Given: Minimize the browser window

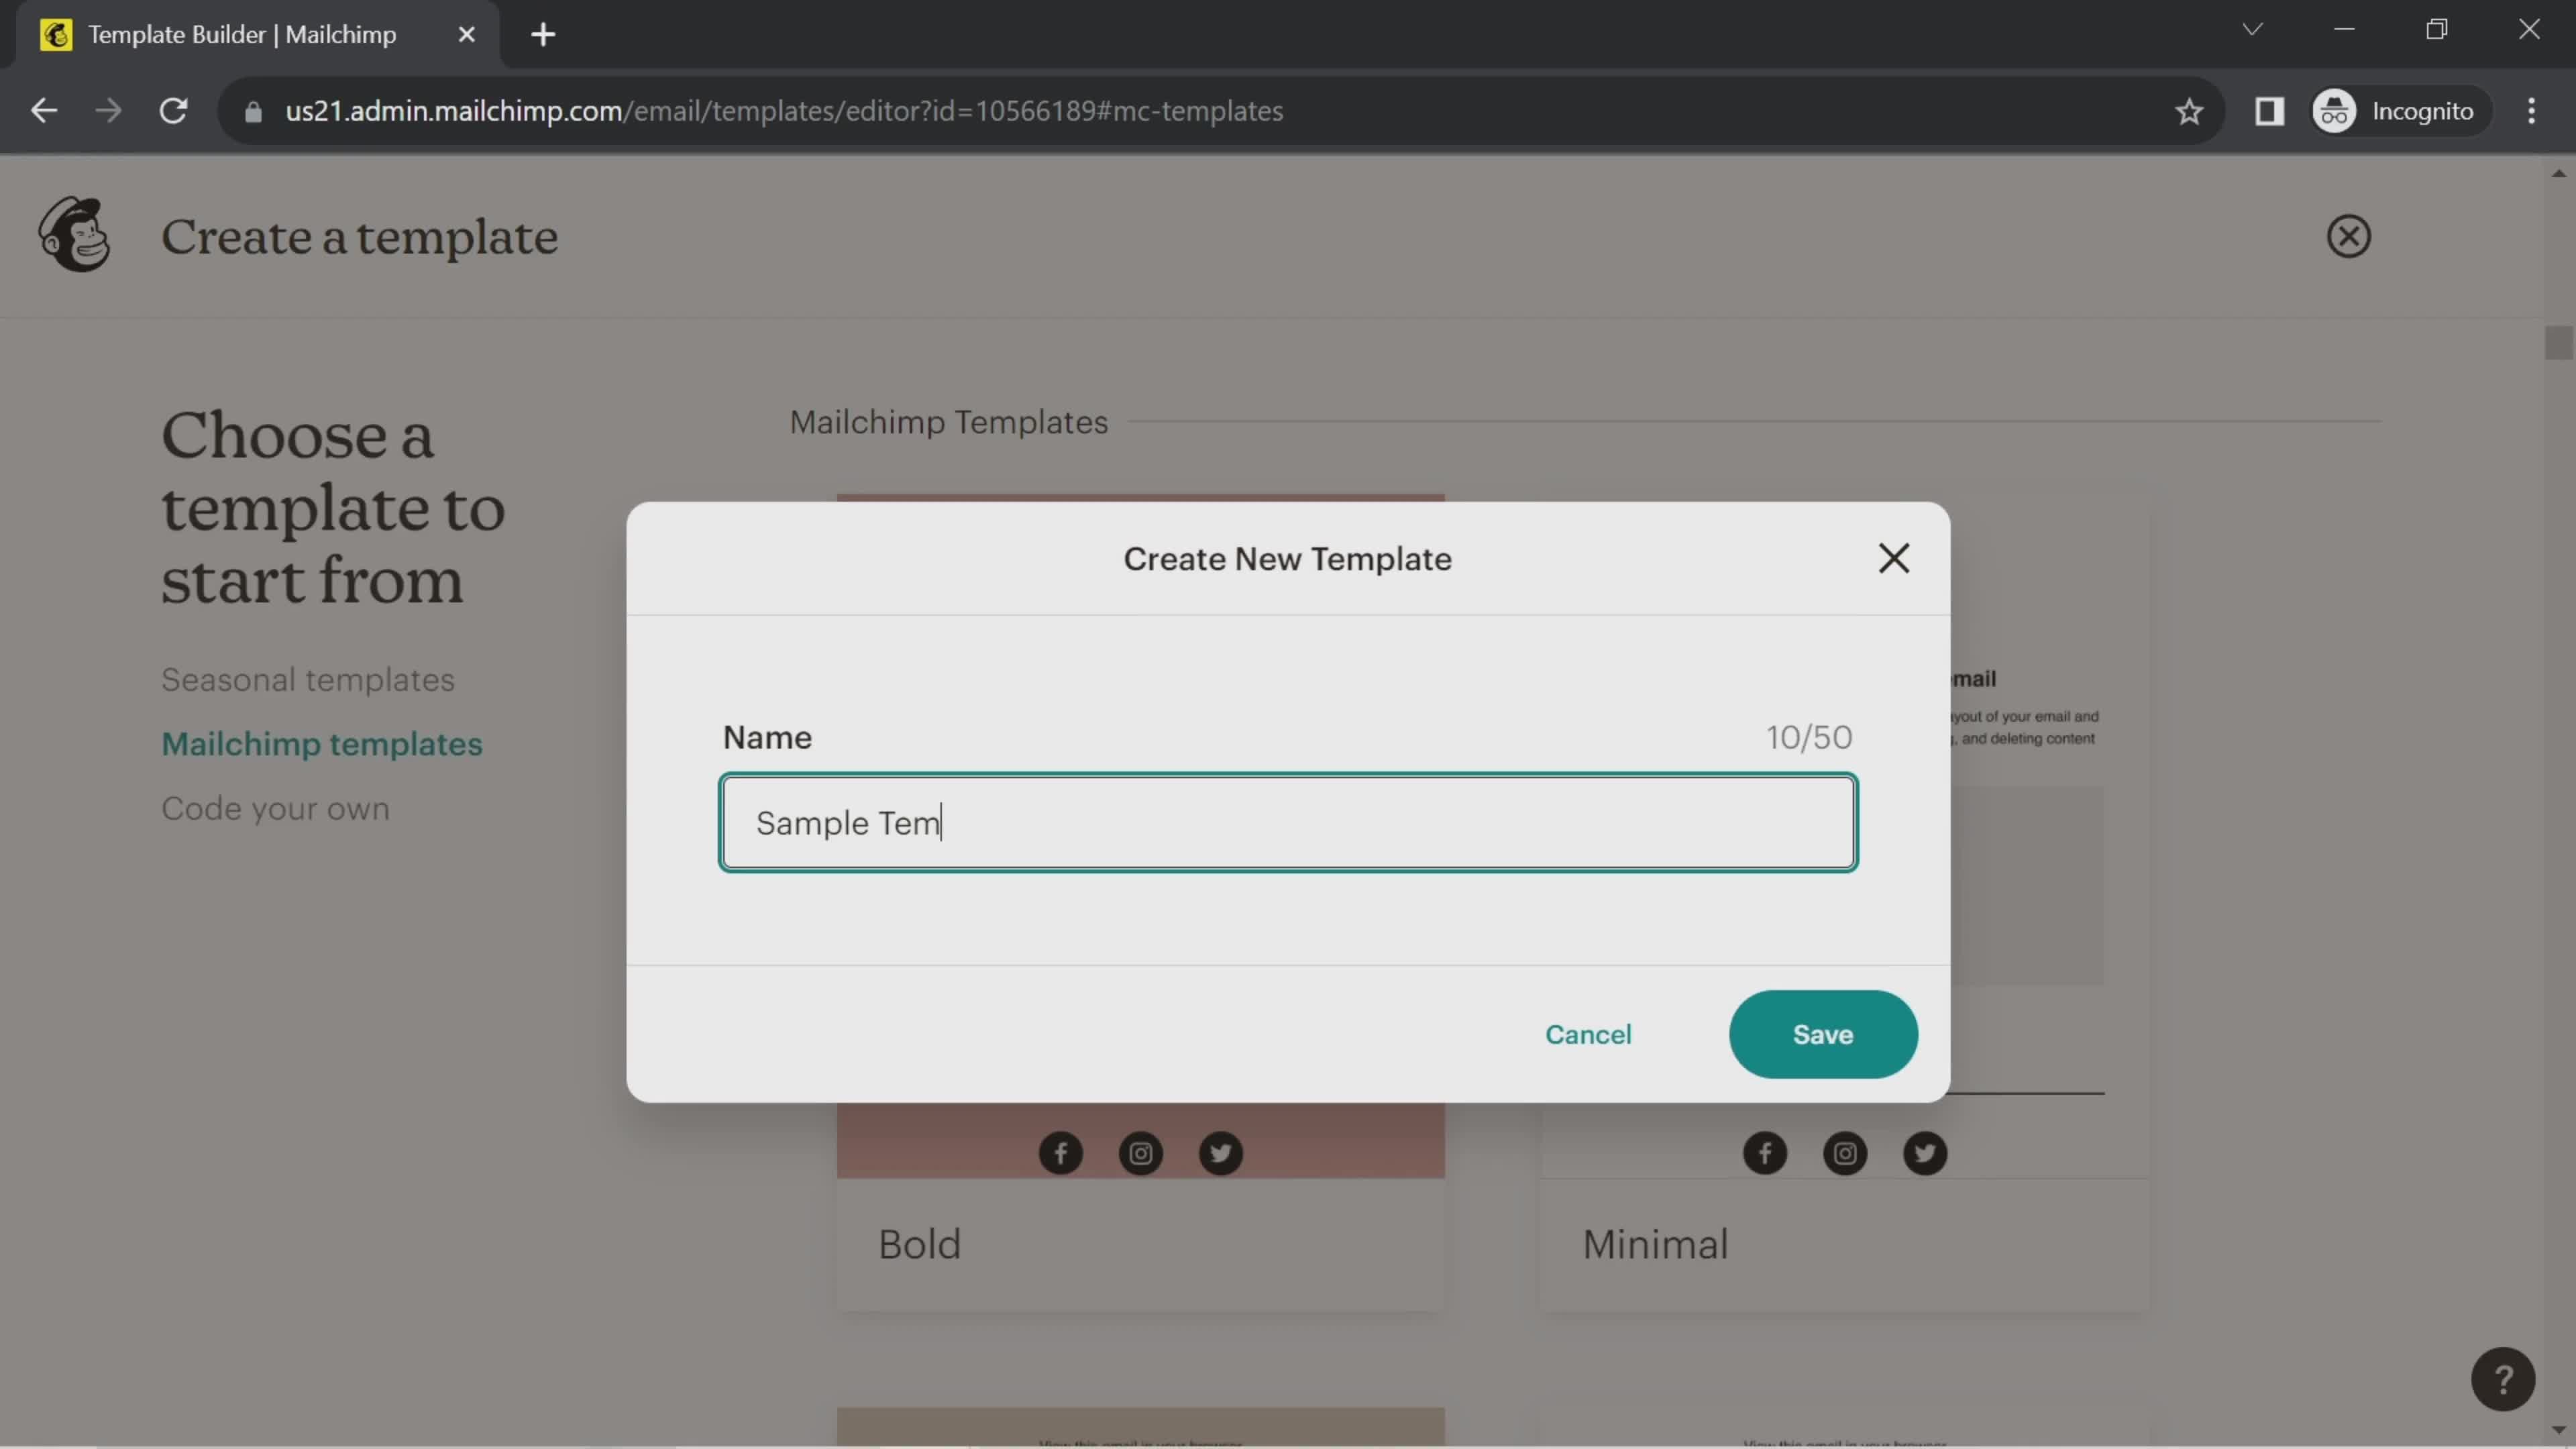Looking at the screenshot, I should 2344,30.
